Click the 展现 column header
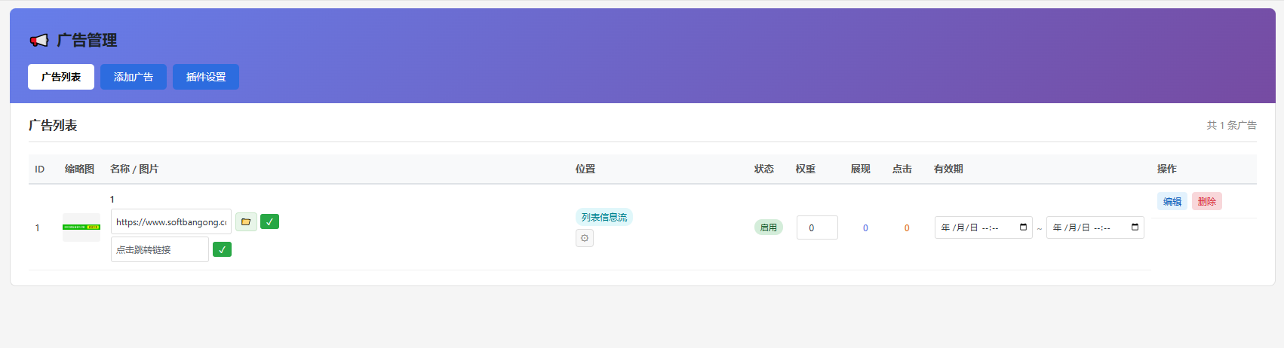This screenshot has width=1284, height=348. pos(861,169)
